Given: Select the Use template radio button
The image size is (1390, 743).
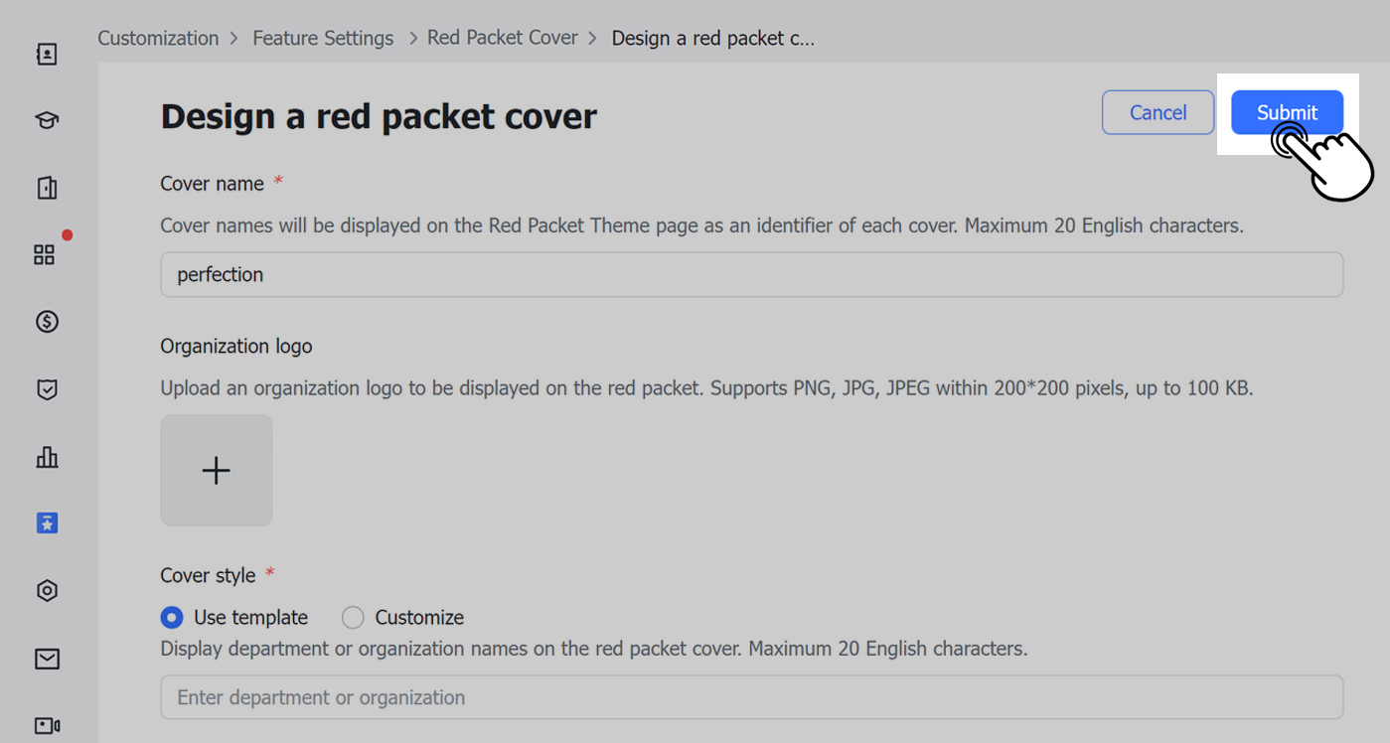Looking at the screenshot, I should 171,617.
